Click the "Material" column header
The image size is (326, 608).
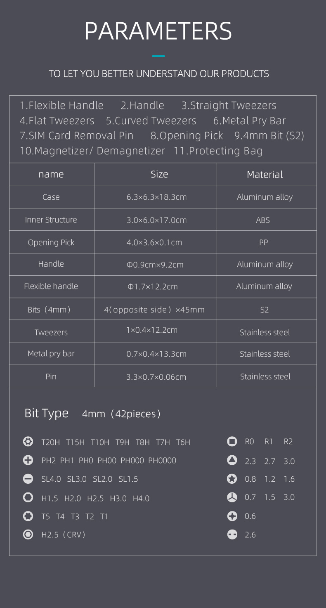tap(265, 175)
